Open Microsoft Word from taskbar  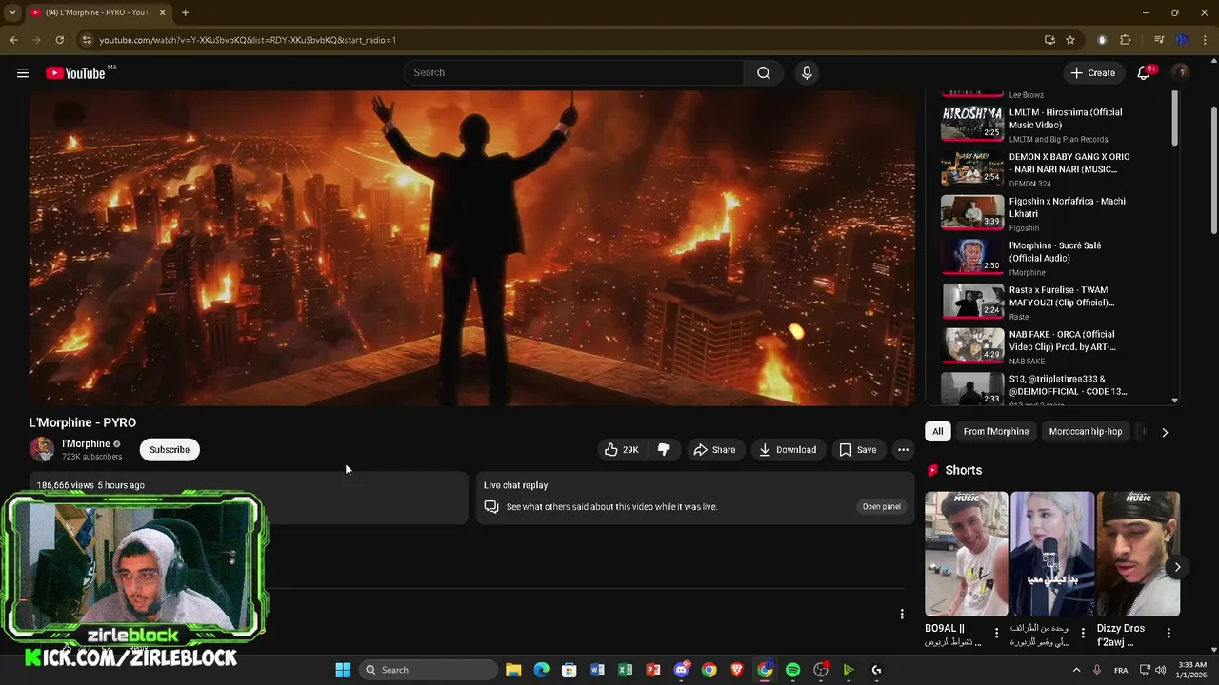pos(597,670)
